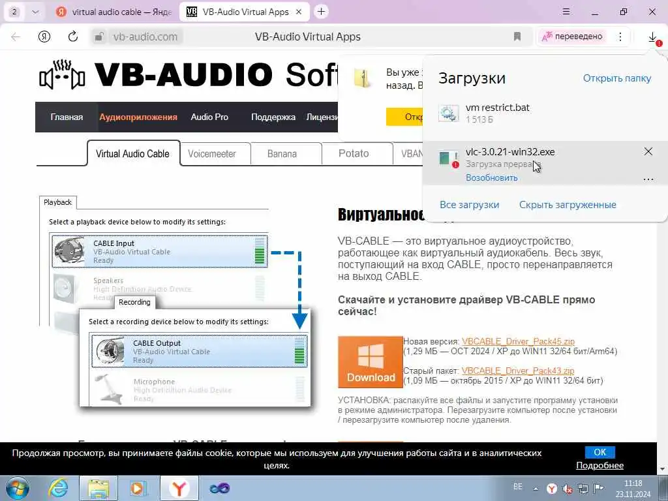Click the Action Center flag tray icon

tap(598, 489)
